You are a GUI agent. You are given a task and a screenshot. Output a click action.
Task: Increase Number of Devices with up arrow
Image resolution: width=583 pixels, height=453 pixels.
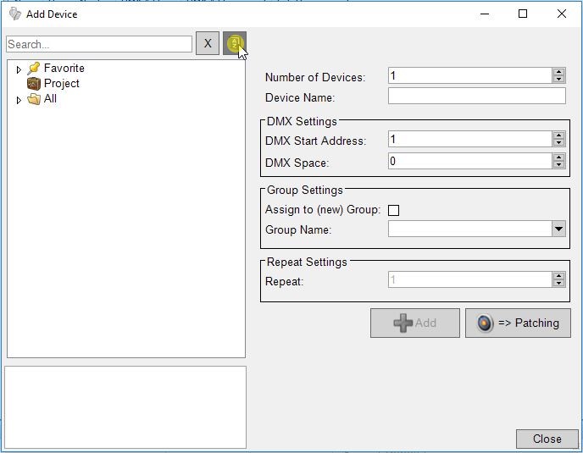click(x=558, y=72)
